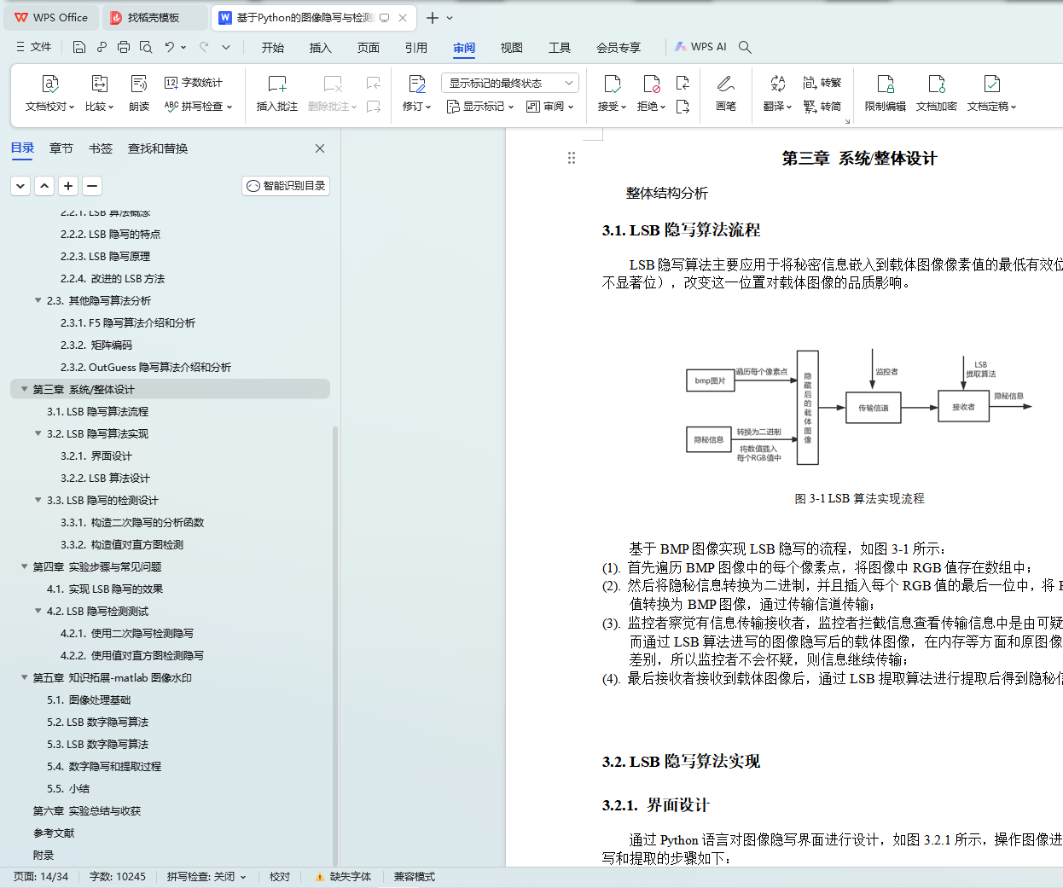Open the 显示标记的最终状态 dropdown
This screenshot has height=888, width=1063.
pyautogui.click(x=510, y=83)
